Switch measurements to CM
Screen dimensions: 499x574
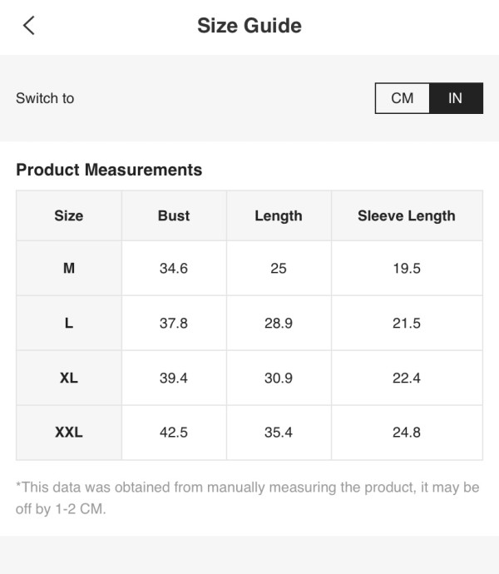[402, 98]
